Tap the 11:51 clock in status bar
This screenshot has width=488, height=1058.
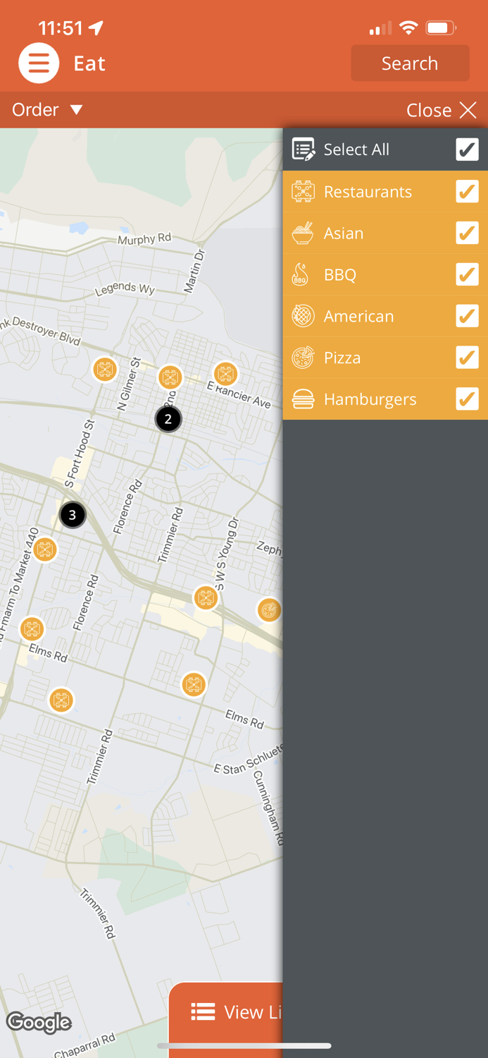pos(61,28)
